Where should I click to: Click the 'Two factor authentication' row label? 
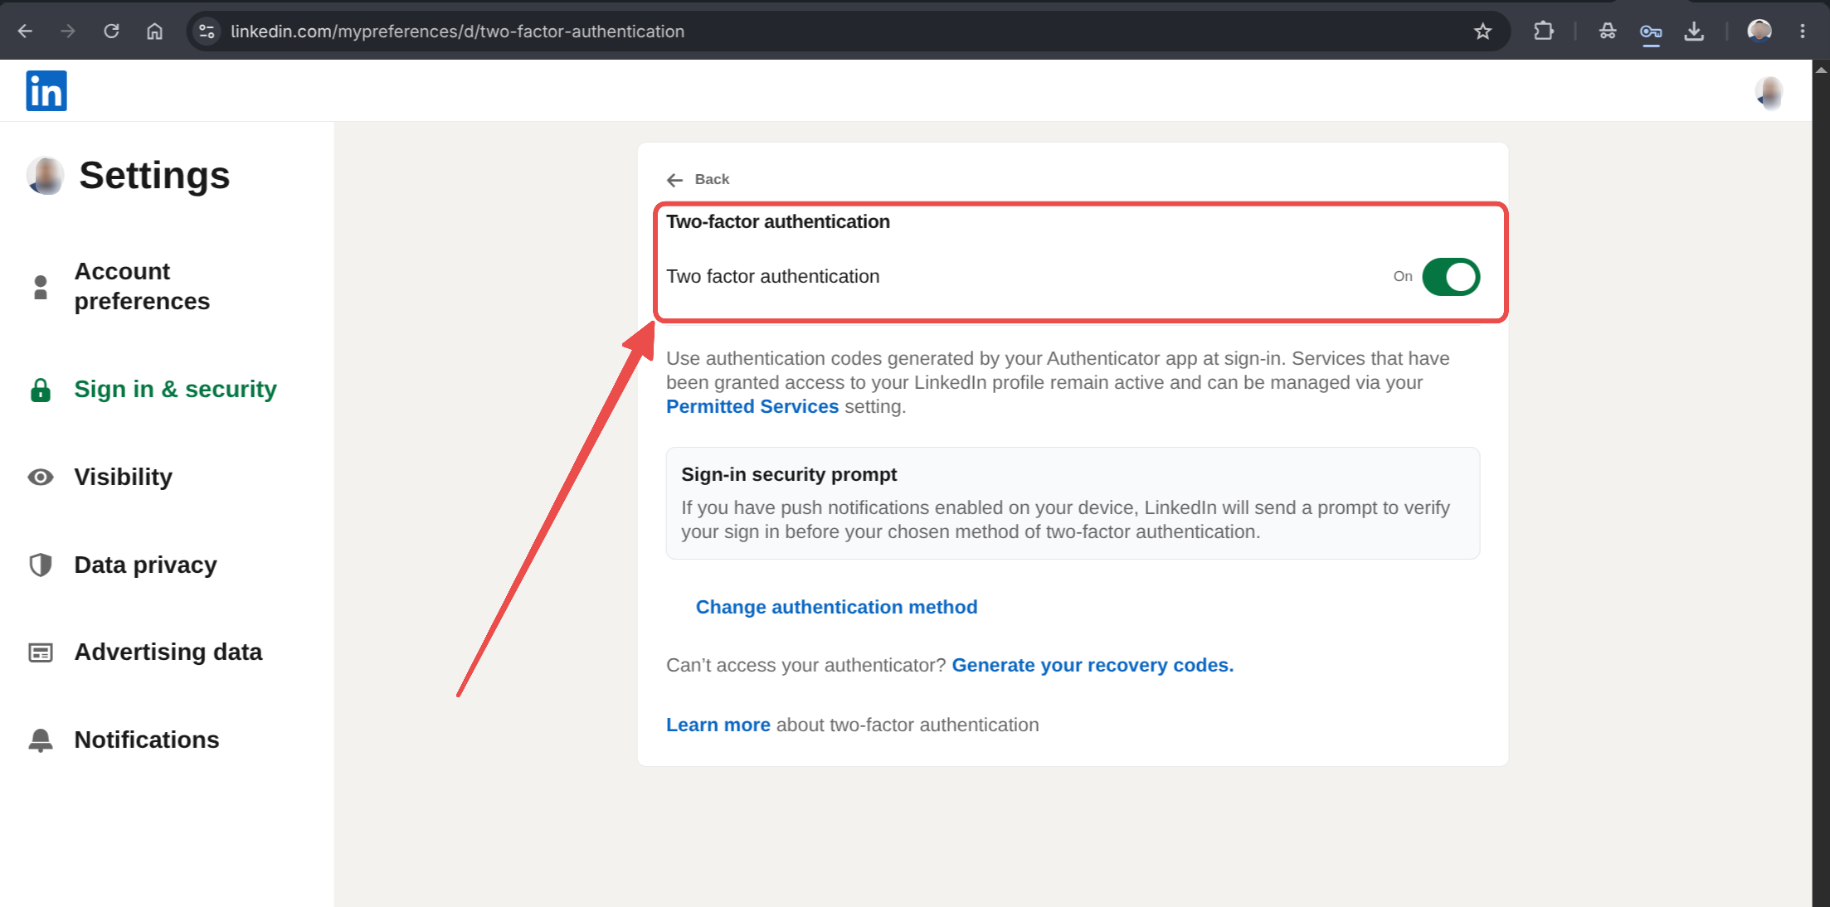[x=773, y=277]
